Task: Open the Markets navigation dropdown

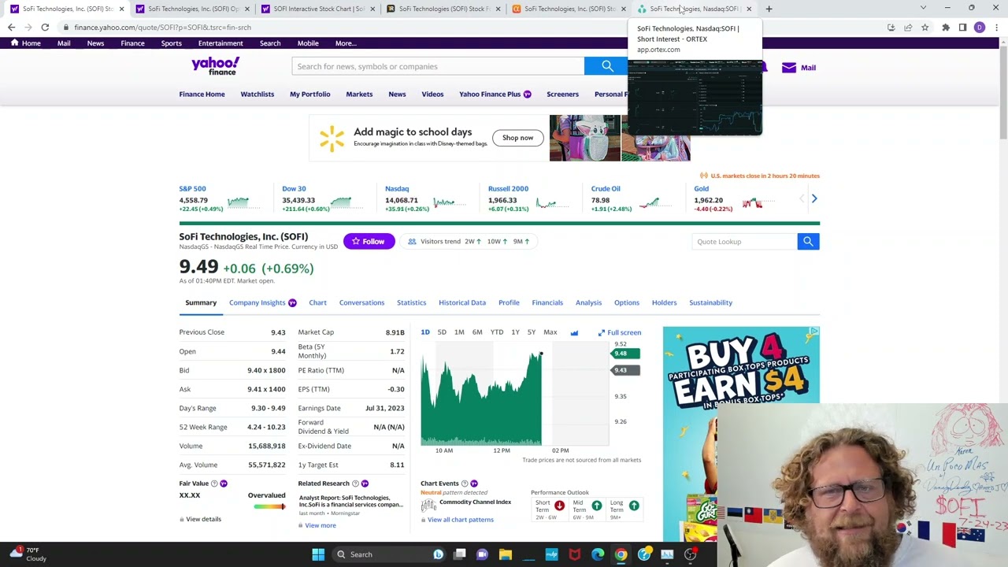Action: [359, 94]
